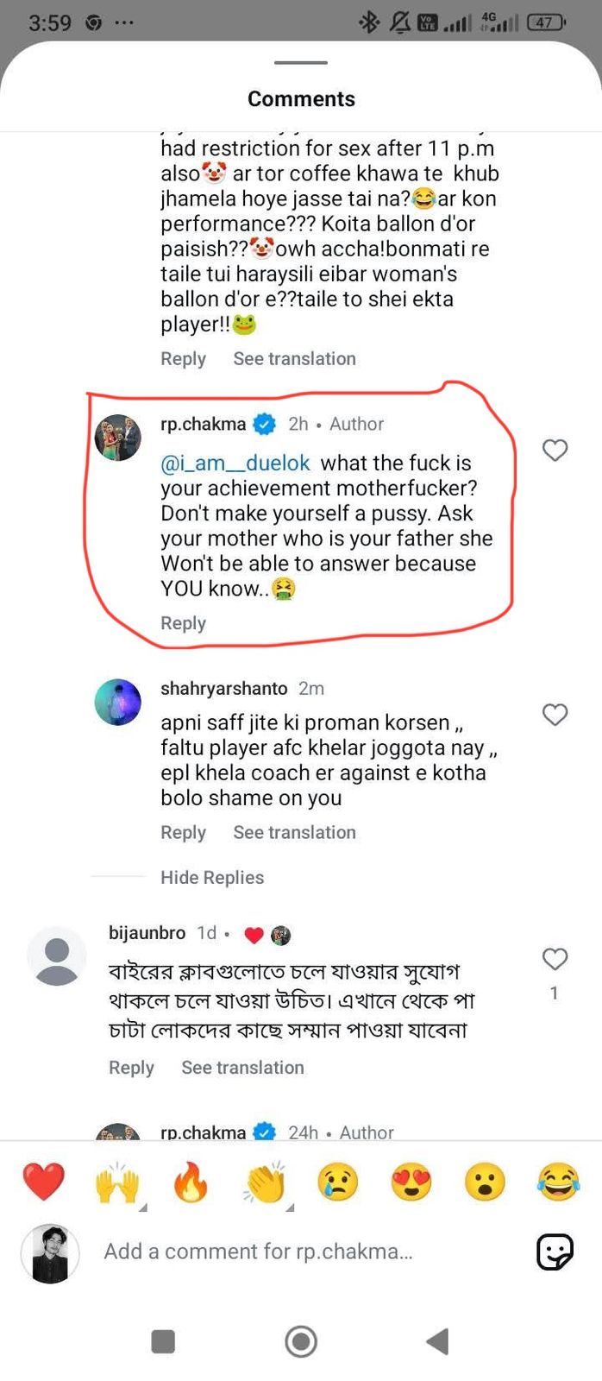
Task: Like bijaunbro's comment with the heart
Action: coord(555,959)
